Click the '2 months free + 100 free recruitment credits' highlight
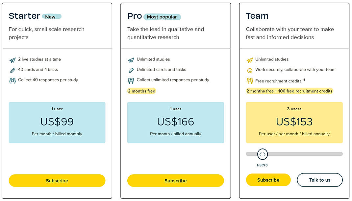This screenshot has width=352, height=201. click(x=290, y=91)
